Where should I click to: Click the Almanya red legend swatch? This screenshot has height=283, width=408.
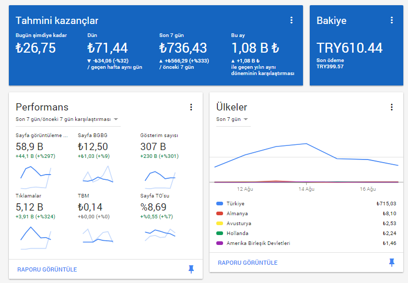[220, 213]
